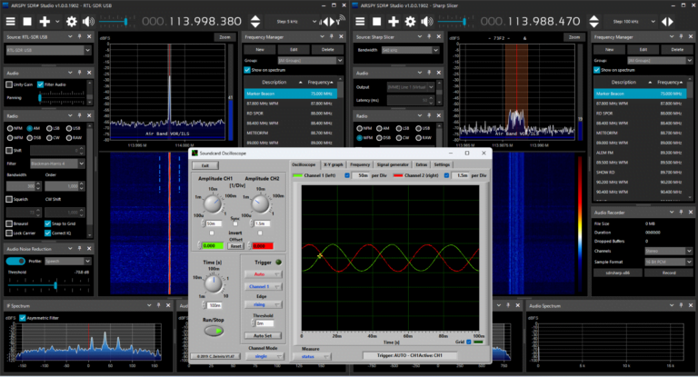698x377 pixels.
Task: Switch to the Frequency tab in oscilloscope
Action: coord(360,164)
